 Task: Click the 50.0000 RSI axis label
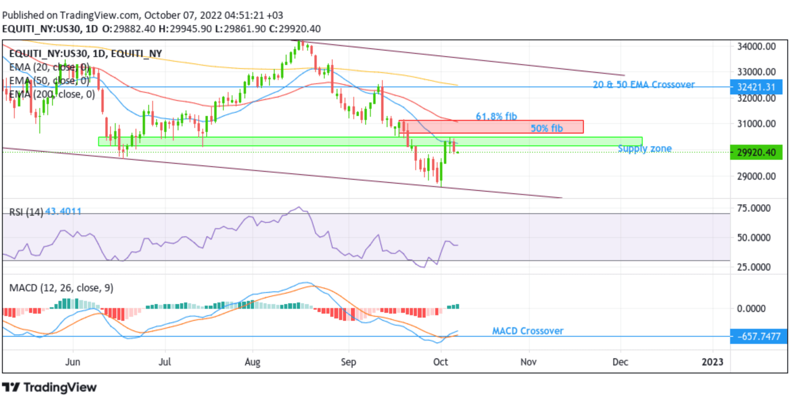754,237
